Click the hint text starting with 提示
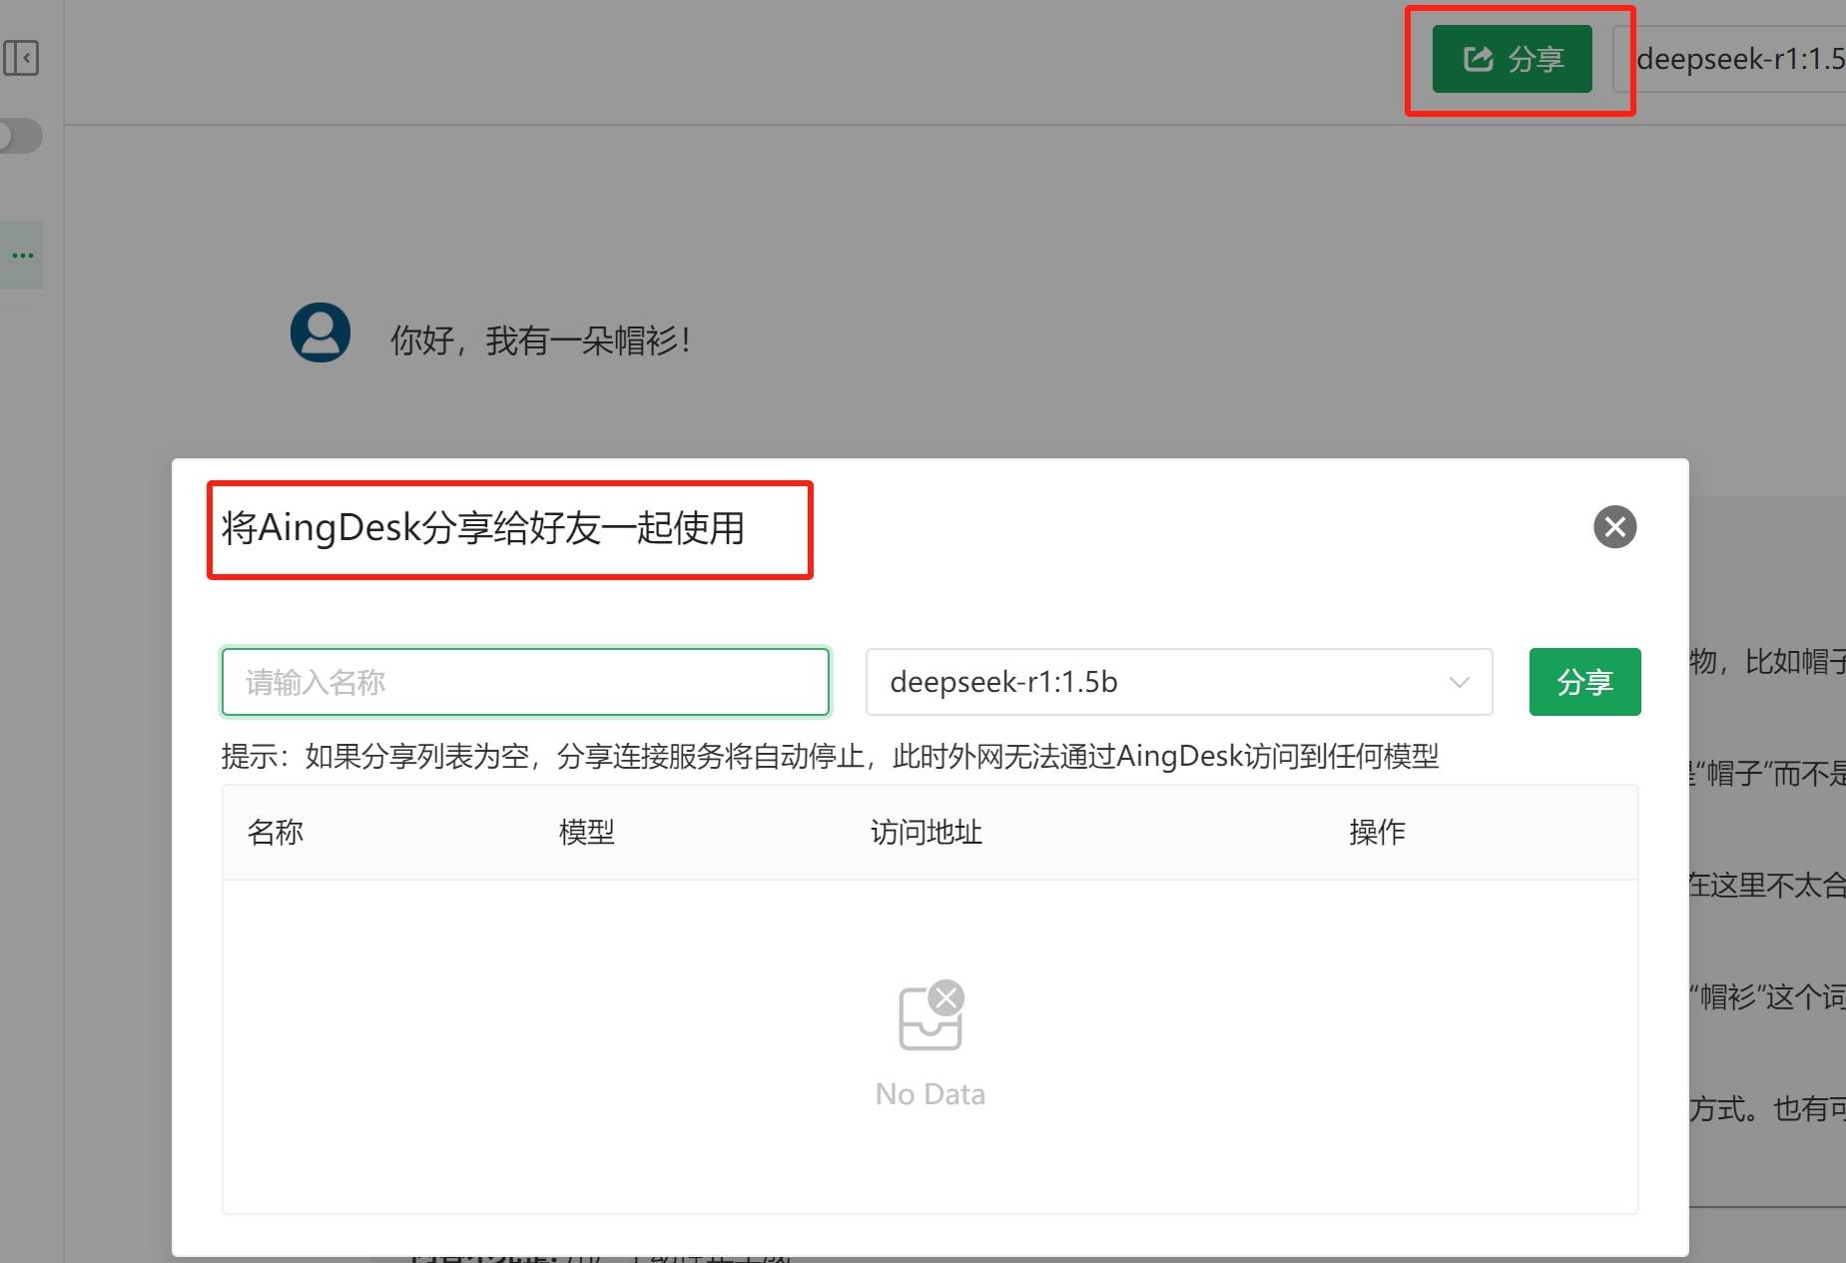This screenshot has height=1263, width=1846. pyautogui.click(x=830, y=757)
